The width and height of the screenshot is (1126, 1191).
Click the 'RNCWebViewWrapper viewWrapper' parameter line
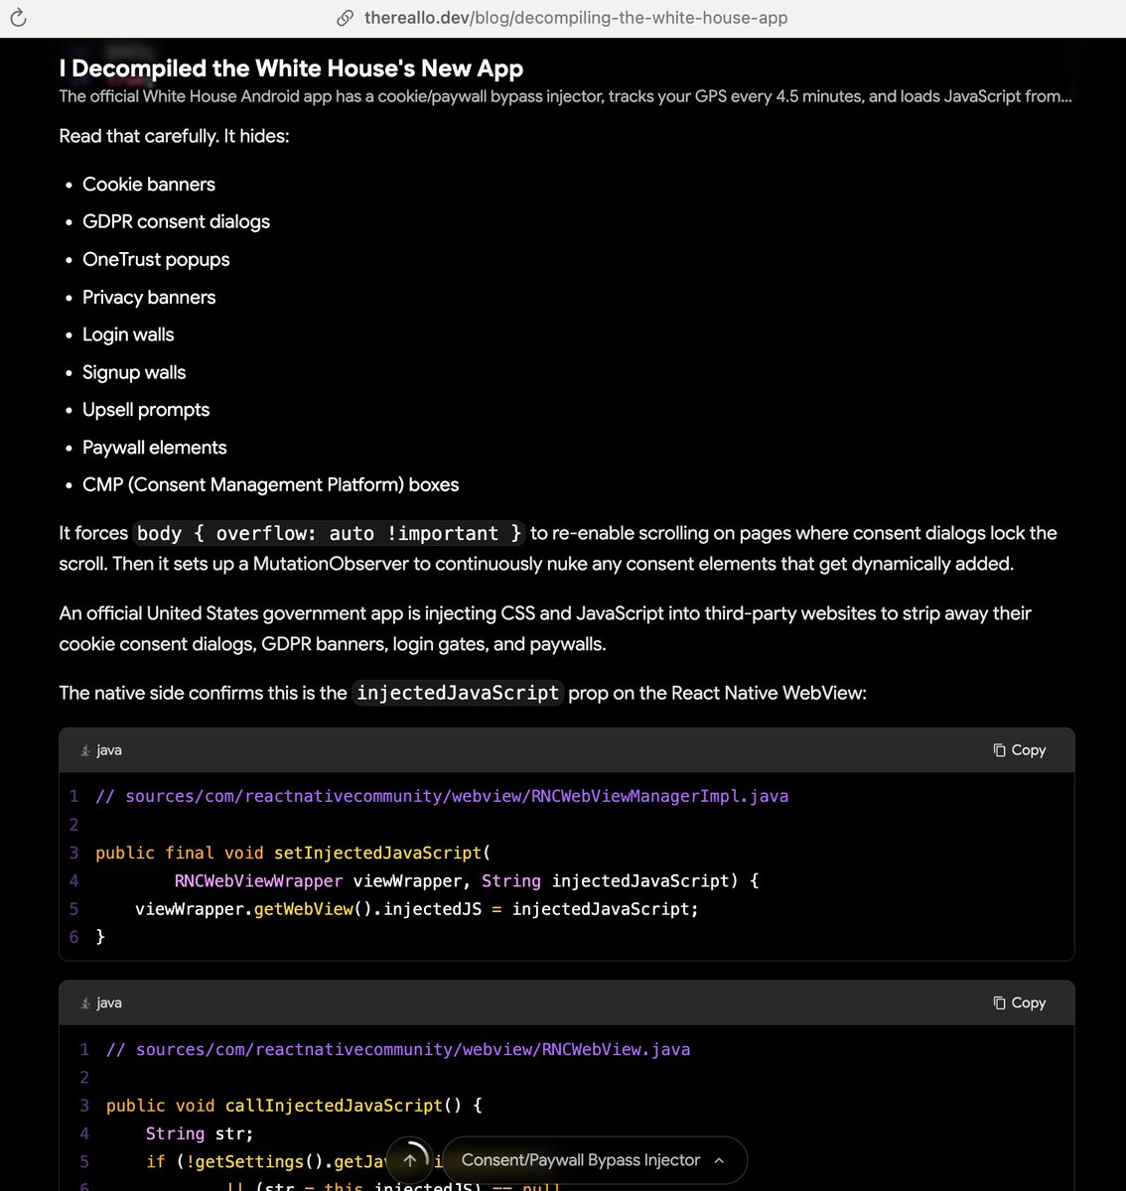pos(467,880)
